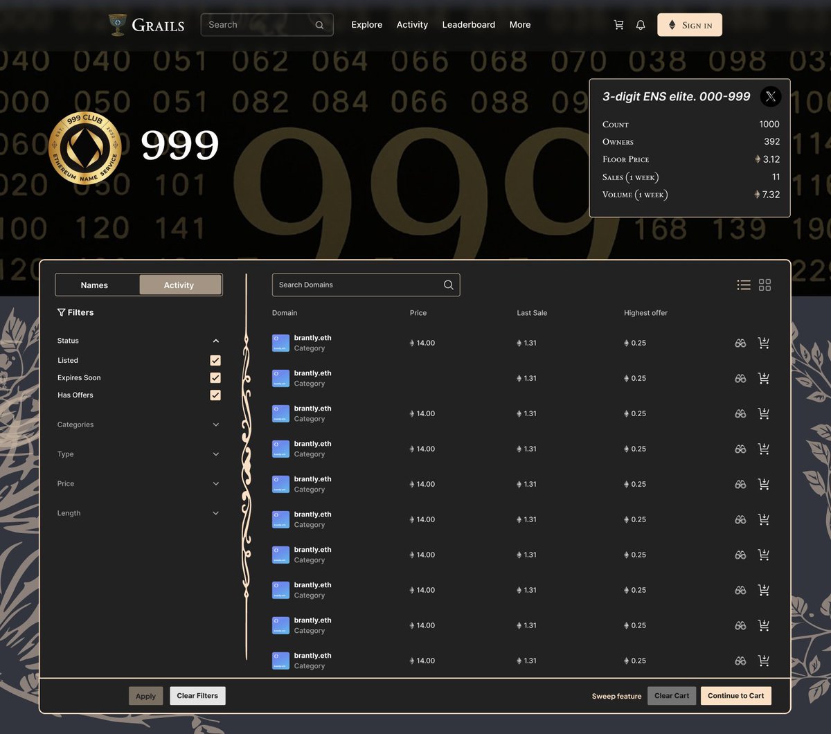Click add-to-cart icon in the bottom domain row
This screenshot has width=831, height=734.
tap(764, 661)
